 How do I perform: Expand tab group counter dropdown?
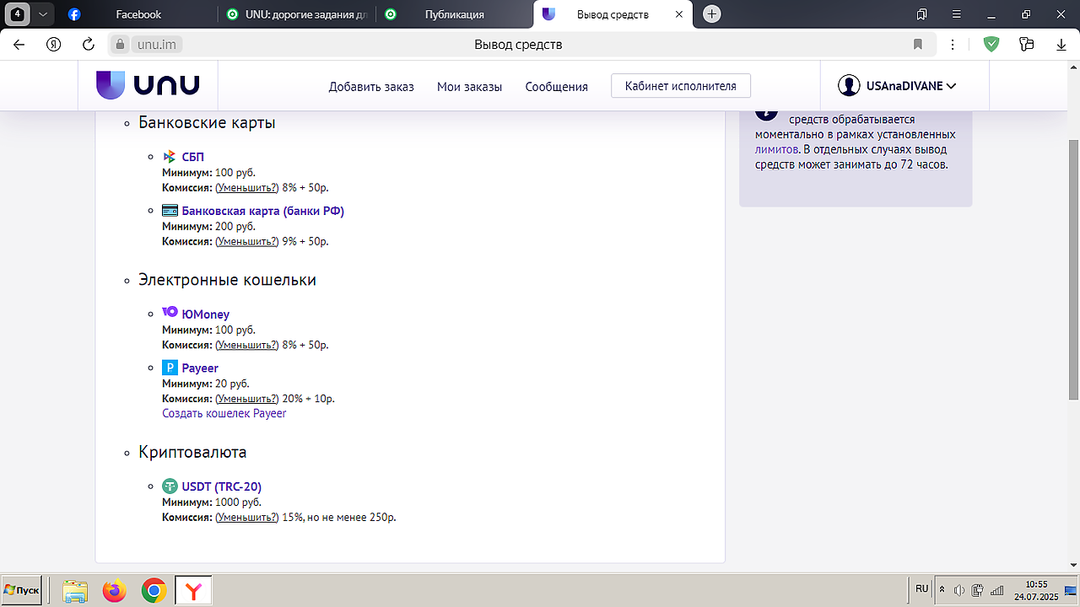click(x=43, y=14)
